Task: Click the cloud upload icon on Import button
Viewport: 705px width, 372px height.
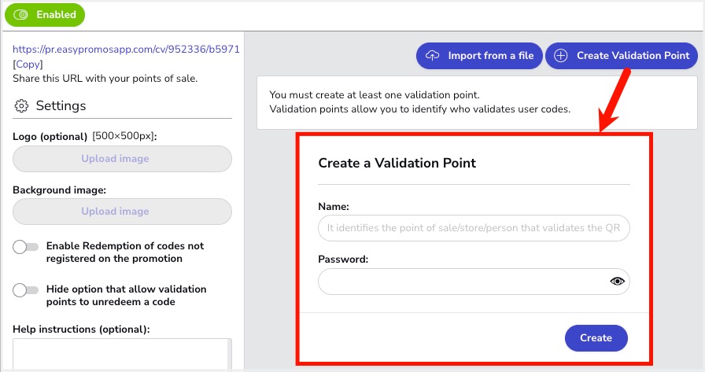Action: pyautogui.click(x=433, y=56)
